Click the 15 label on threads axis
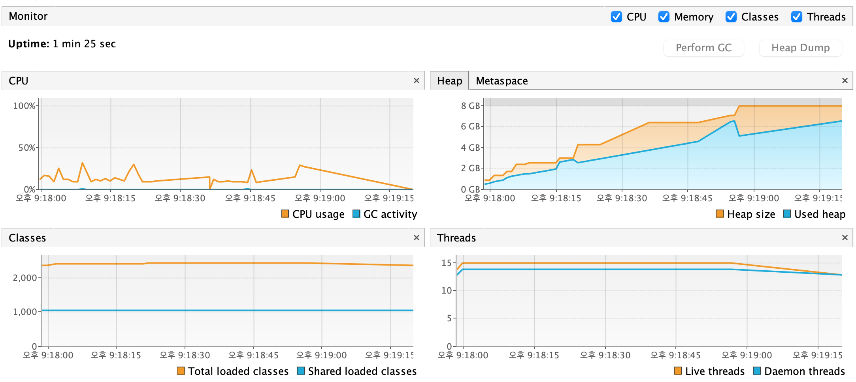This screenshot has height=382, width=856. [x=447, y=263]
